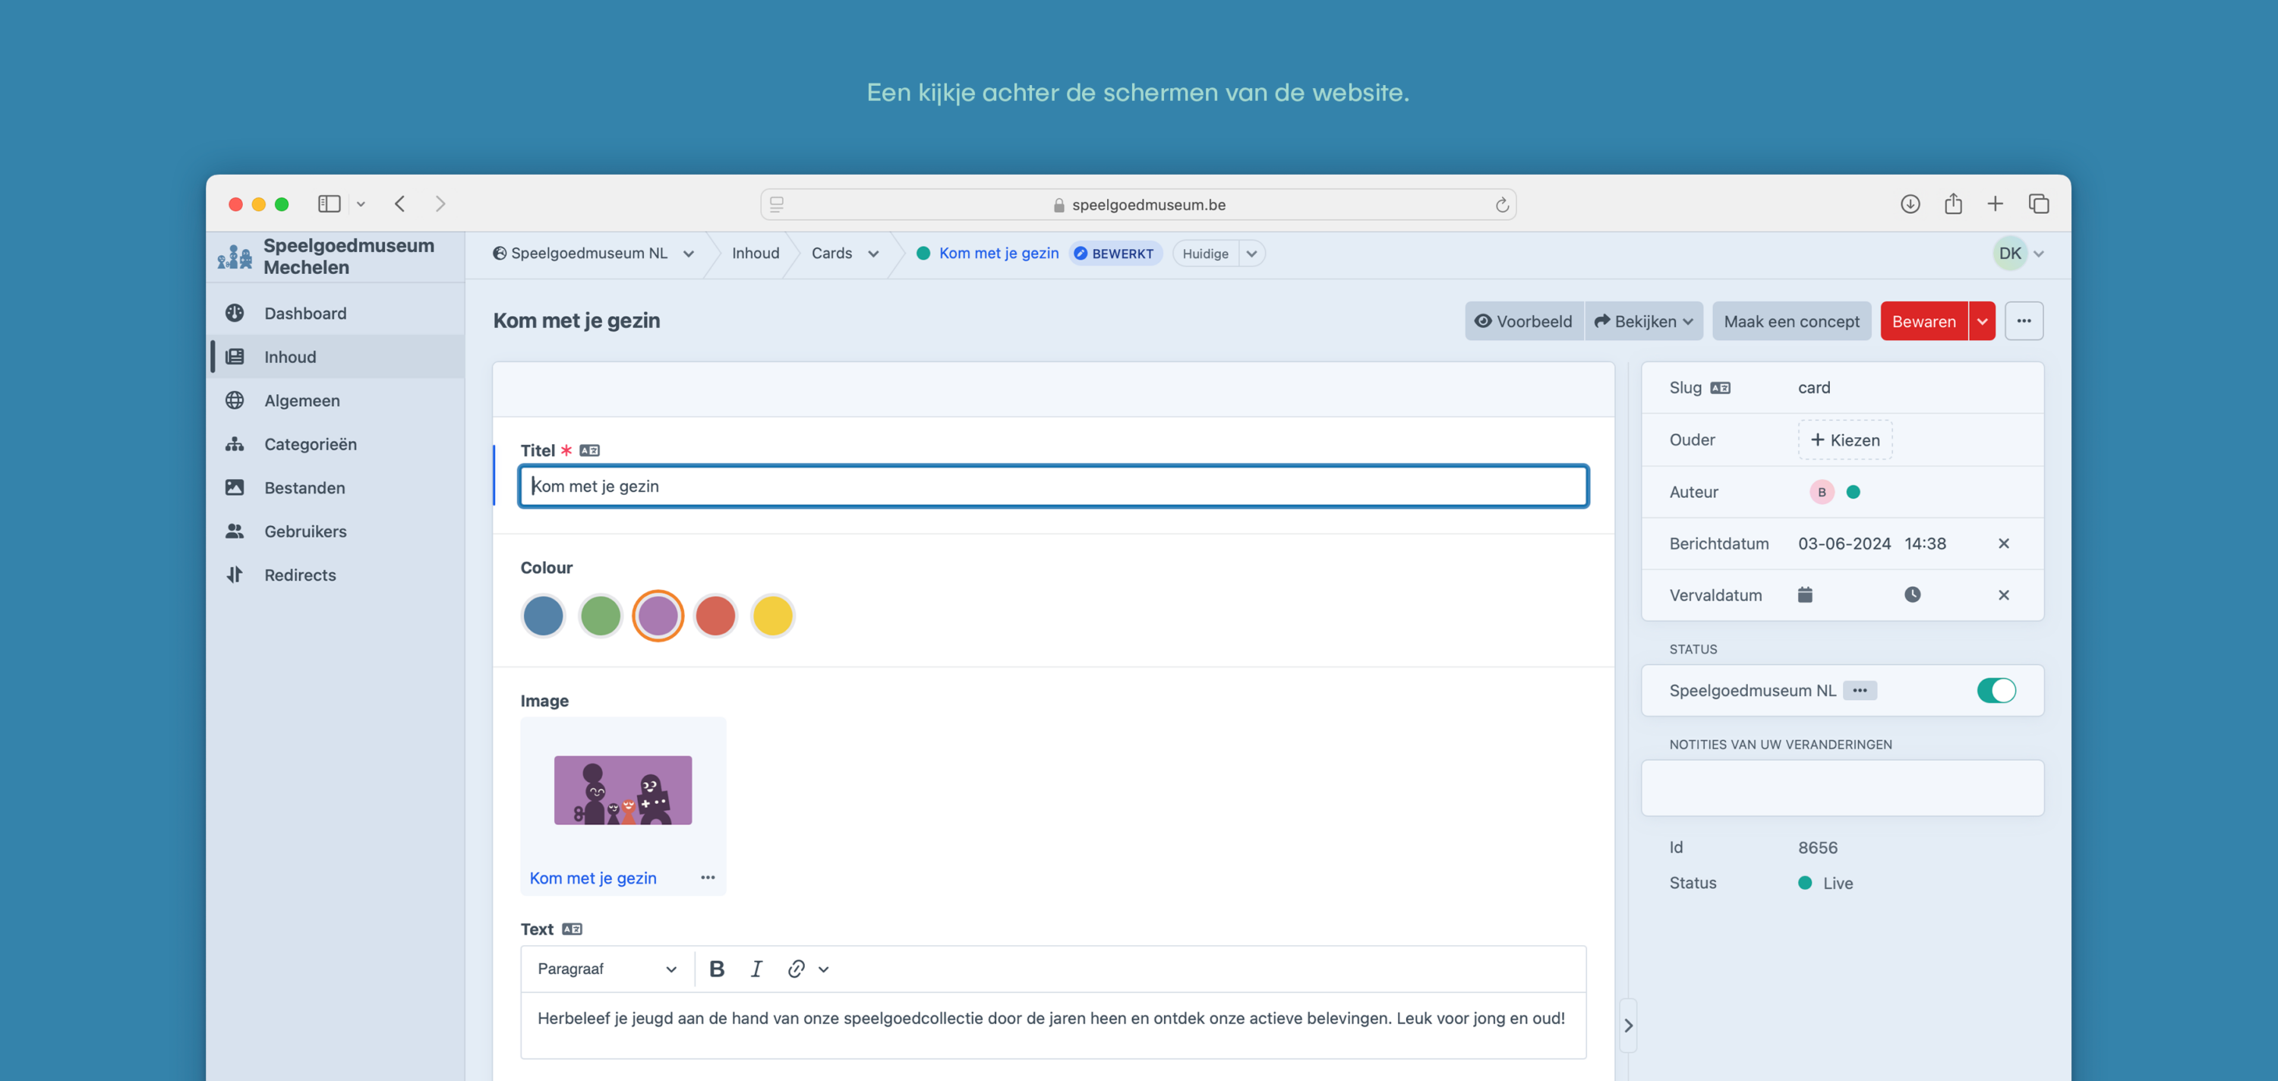This screenshot has height=1081, width=2278.
Task: Select the red colour swatch
Action: point(715,616)
